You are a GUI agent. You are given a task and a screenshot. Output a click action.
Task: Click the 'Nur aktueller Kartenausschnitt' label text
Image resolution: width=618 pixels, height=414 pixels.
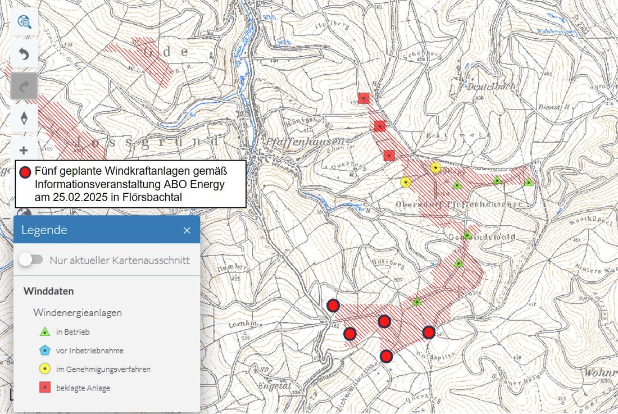[x=120, y=261]
